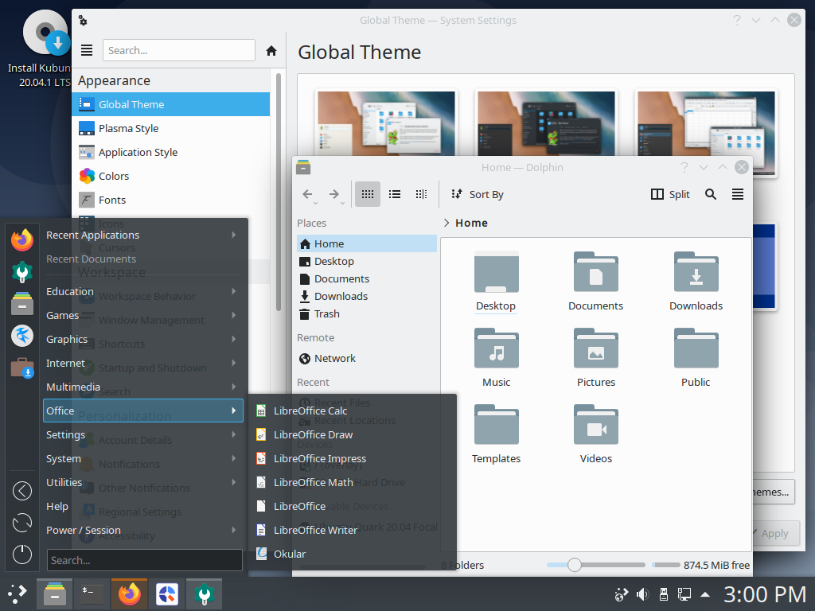Click the System Settings sidebar scrollbar
The width and height of the screenshot is (815, 611).
[279, 193]
